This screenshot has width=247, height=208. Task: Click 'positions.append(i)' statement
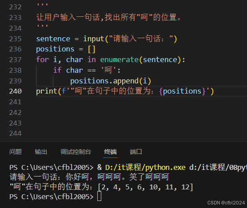tap(111, 81)
